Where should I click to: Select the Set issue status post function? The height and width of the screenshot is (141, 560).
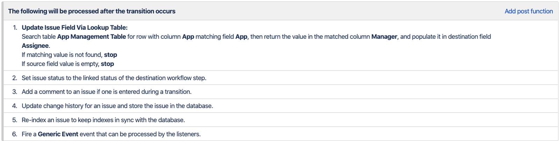coord(114,78)
